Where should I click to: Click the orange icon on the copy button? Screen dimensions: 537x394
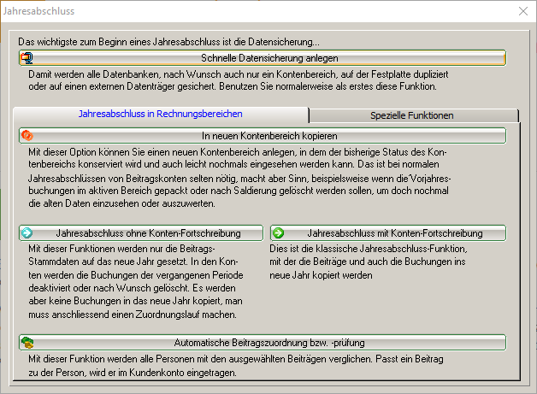point(27,135)
